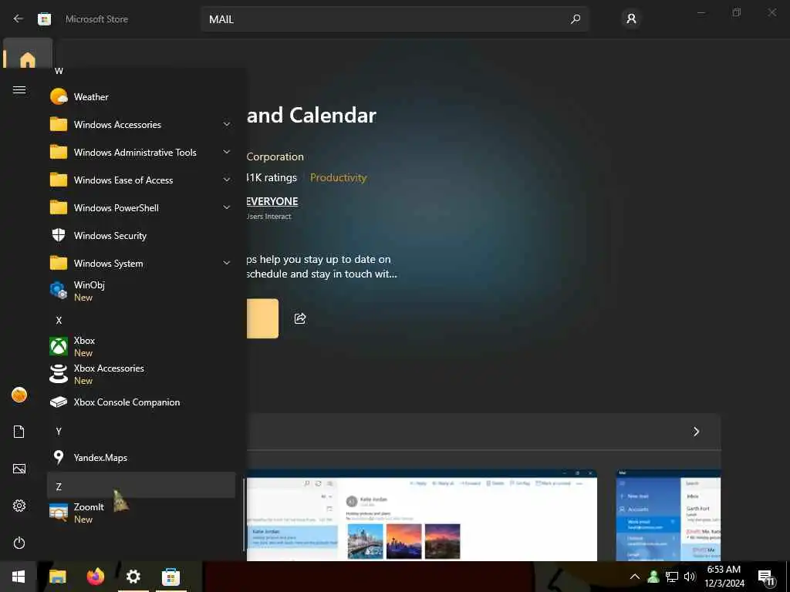Screen dimensions: 790x592
Task: Open Weather app from Start menu
Action: click(x=141, y=96)
